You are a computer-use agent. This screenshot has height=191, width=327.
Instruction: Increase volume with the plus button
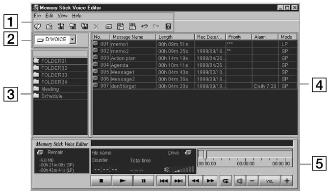(x=287, y=181)
